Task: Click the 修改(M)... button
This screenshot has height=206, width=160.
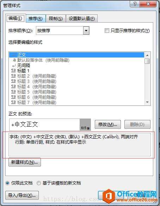Action: point(107,124)
